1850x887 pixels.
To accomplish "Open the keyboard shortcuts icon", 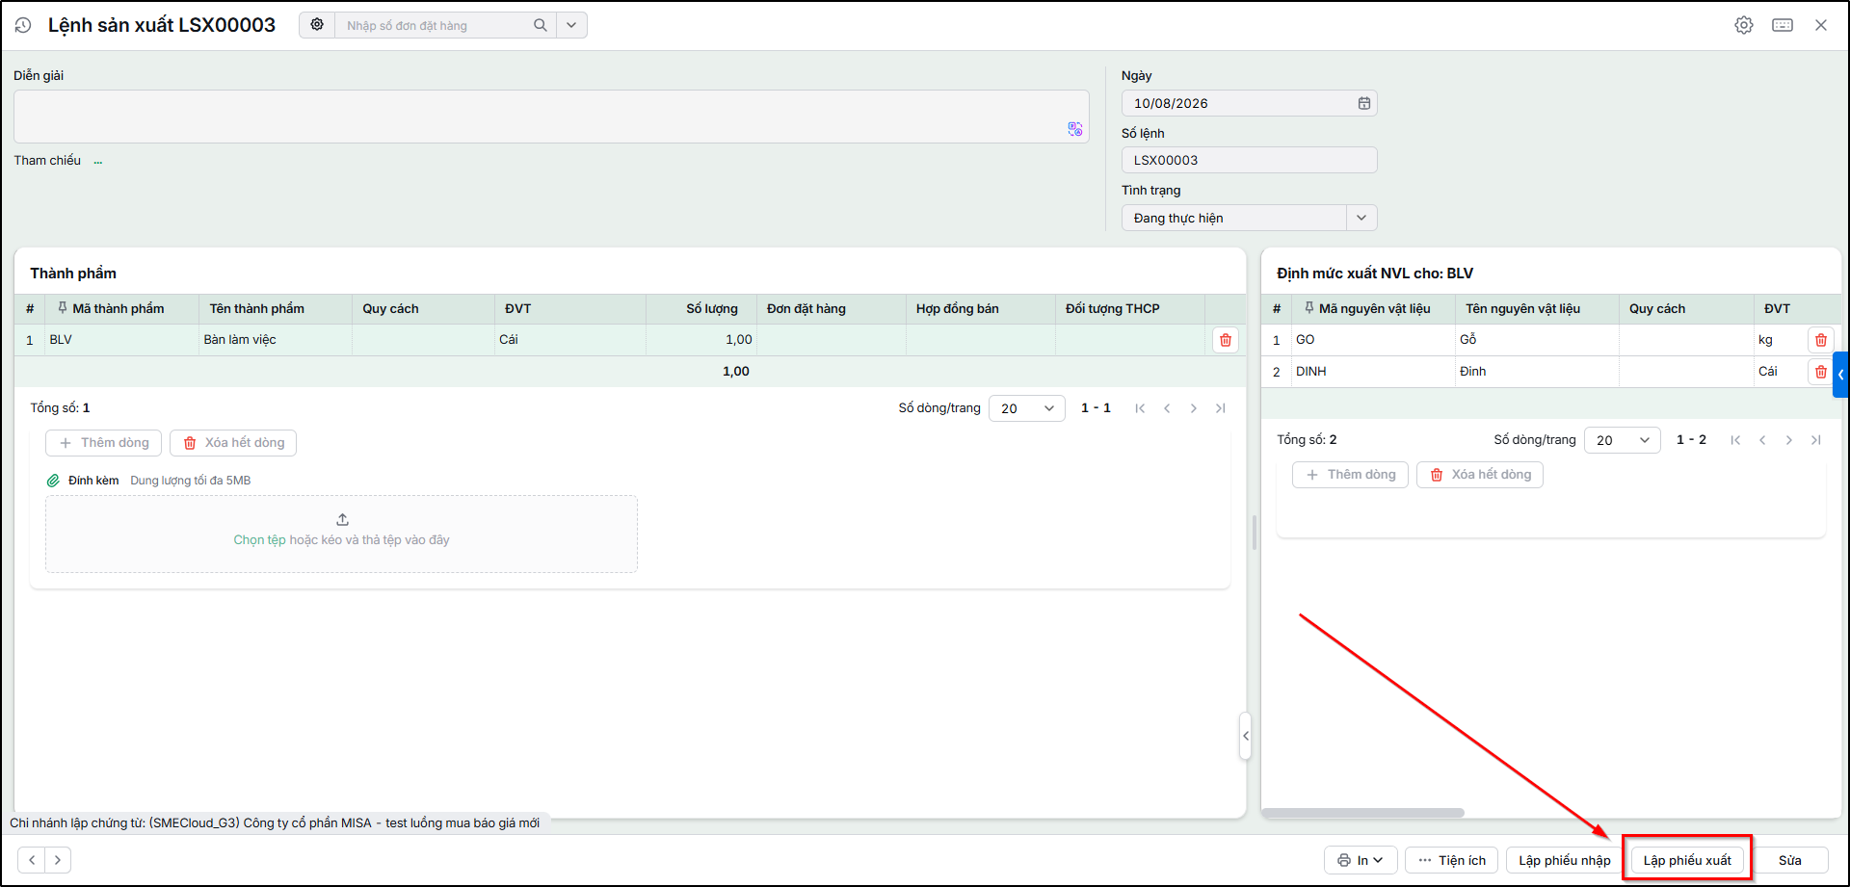I will point(1783,25).
